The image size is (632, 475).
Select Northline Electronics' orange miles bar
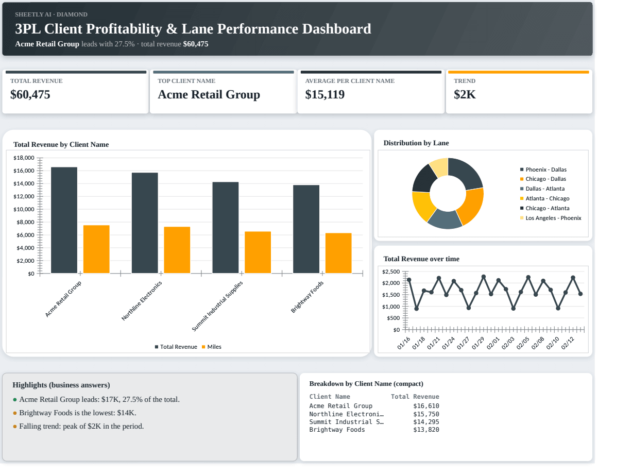click(177, 250)
